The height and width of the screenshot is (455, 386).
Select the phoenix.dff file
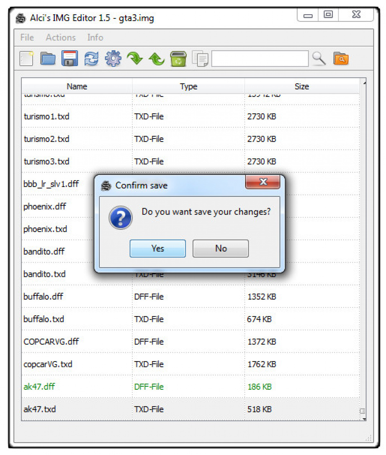(x=45, y=207)
